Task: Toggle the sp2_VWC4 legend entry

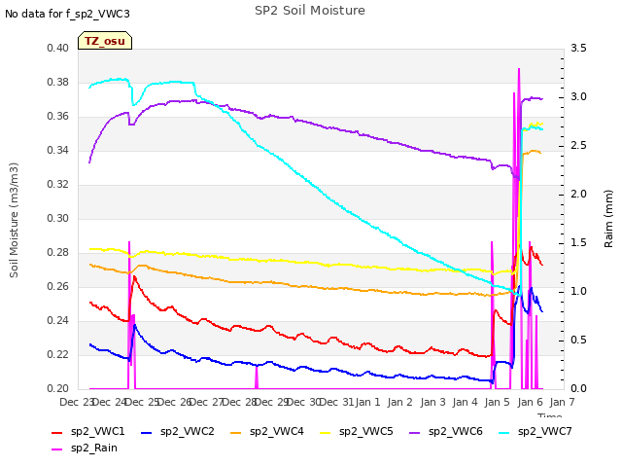Action: [x=267, y=431]
